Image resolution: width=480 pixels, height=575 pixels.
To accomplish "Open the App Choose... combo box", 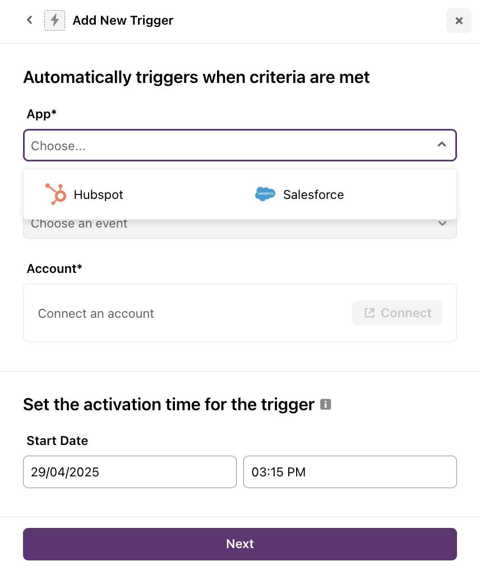I will (240, 145).
